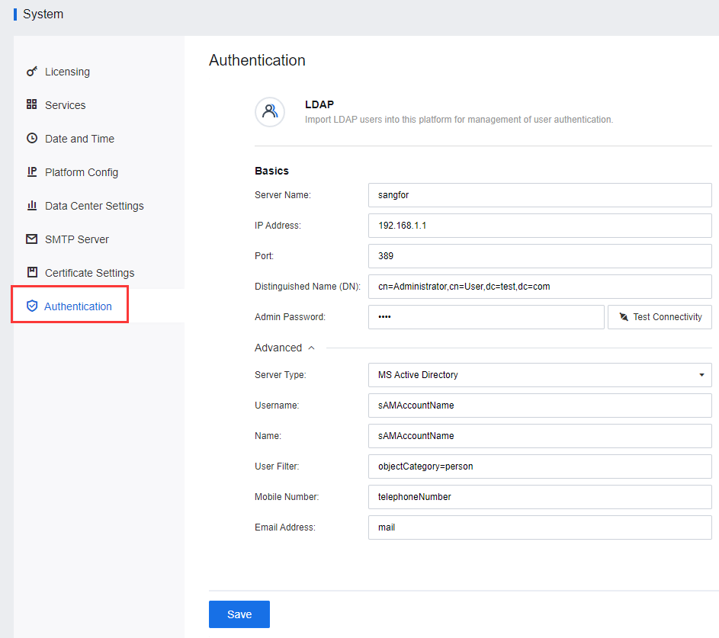
Task: Click the Certificate Settings icon
Action: 31,272
